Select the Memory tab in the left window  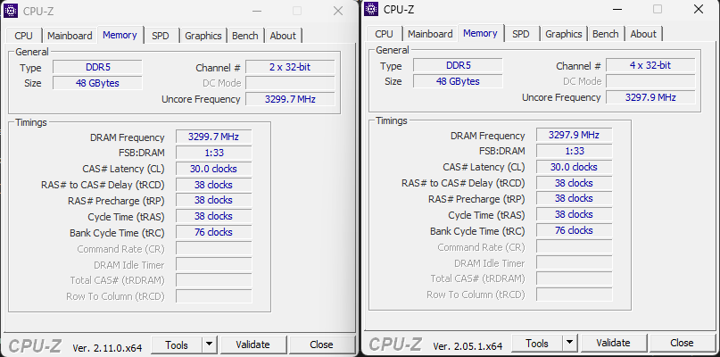(120, 35)
